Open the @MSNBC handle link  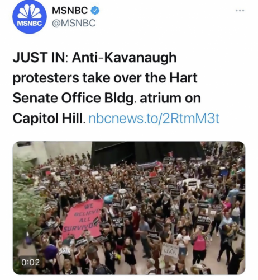[x=74, y=23]
